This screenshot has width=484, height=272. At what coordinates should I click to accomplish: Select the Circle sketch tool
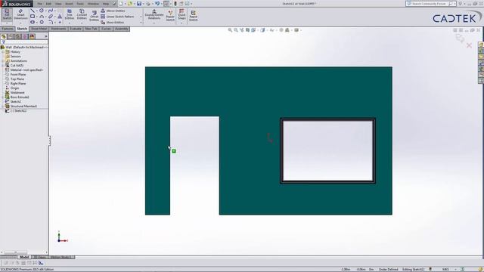pyautogui.click(x=42, y=11)
